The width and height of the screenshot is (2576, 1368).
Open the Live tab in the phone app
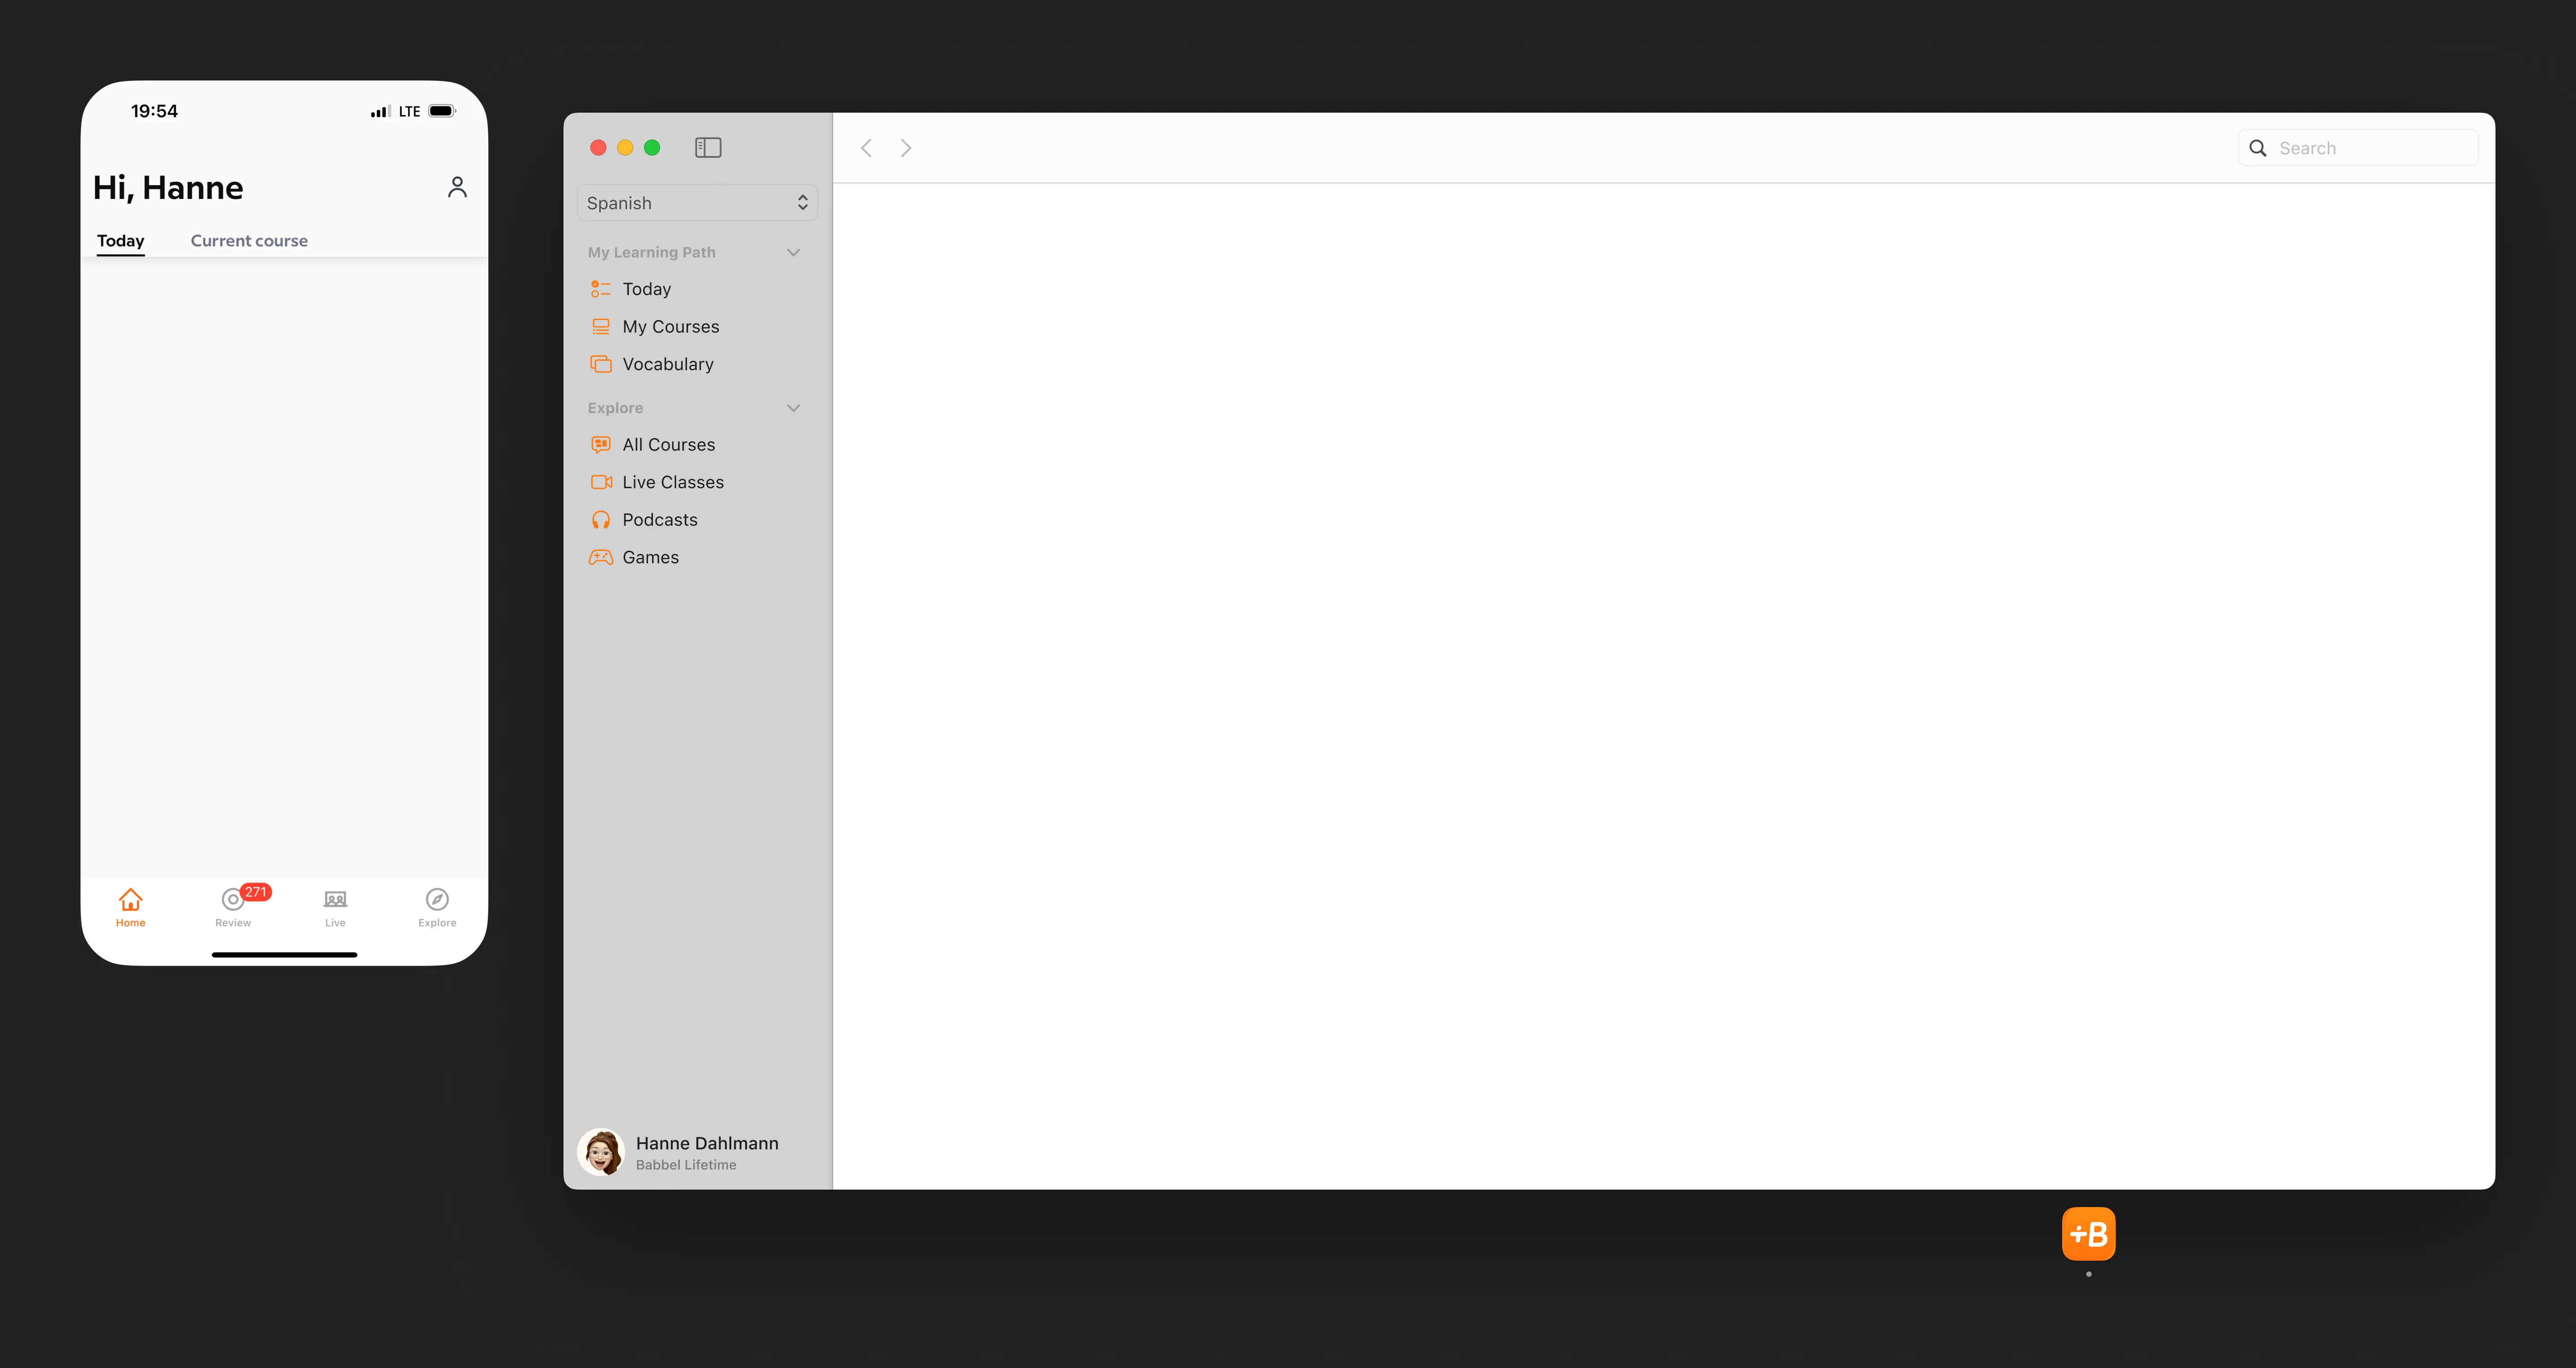(335, 907)
